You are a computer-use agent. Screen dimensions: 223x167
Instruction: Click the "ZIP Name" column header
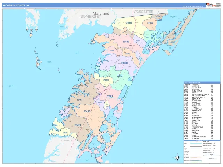click(x=195, y=84)
